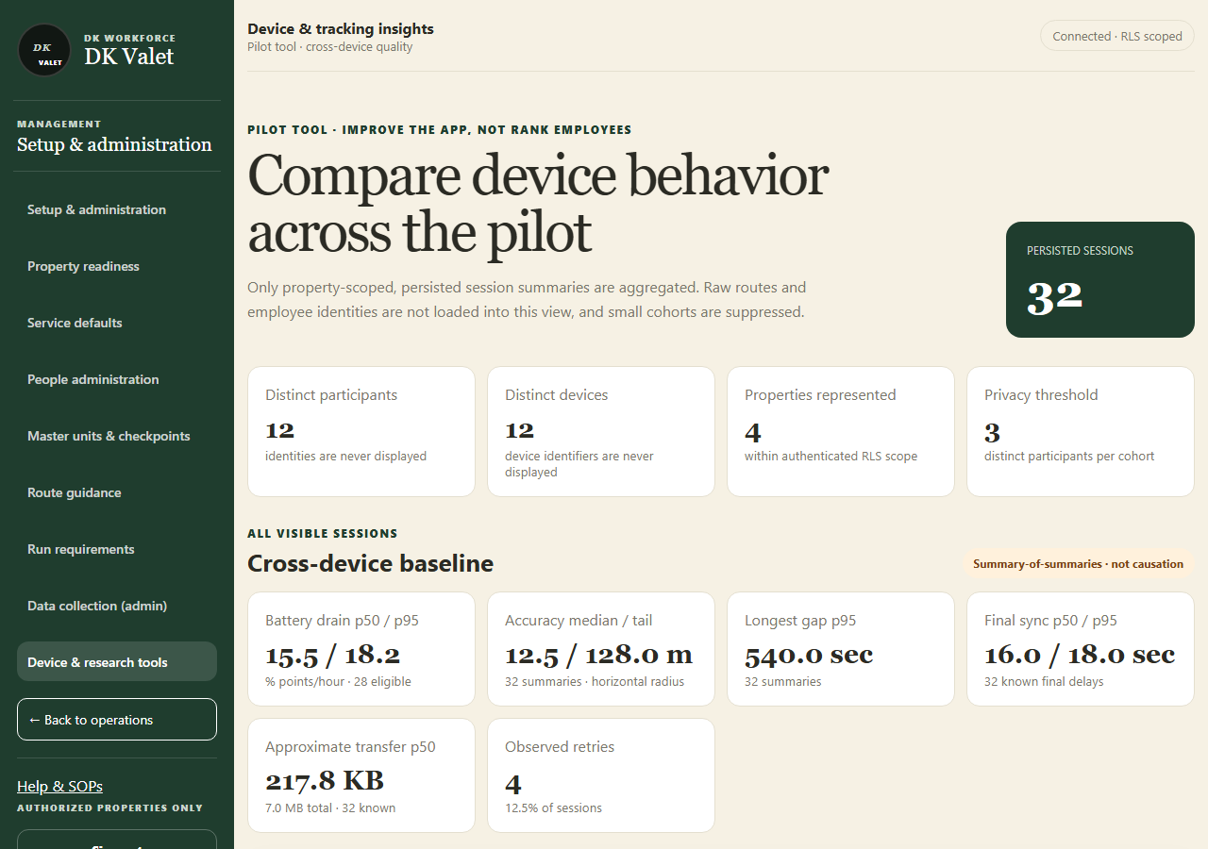1208x849 pixels.
Task: Select the Distinct participants card
Action: (361, 431)
